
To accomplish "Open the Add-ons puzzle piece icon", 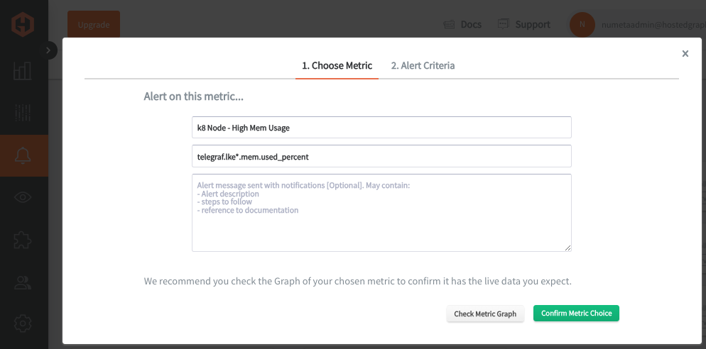I will 23,239.
